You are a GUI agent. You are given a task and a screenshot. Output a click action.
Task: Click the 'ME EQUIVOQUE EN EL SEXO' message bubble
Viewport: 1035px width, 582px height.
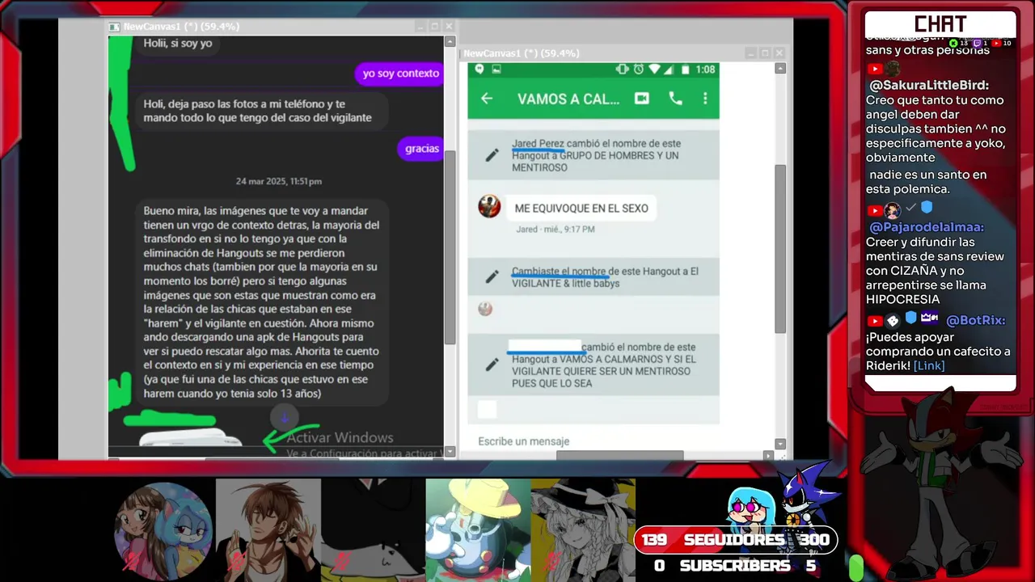(581, 209)
